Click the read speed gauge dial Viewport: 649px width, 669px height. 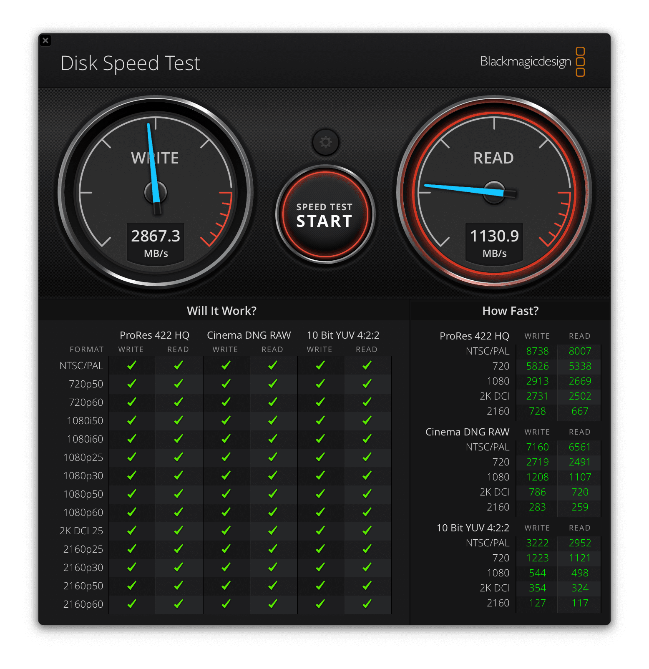(494, 192)
